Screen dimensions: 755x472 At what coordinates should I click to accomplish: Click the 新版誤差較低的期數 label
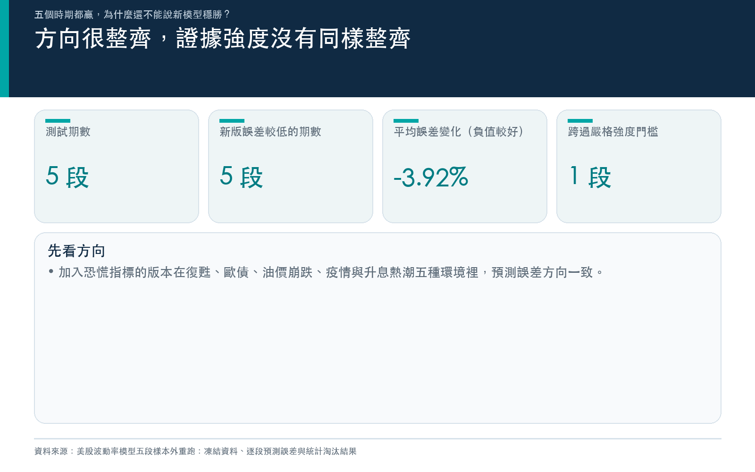pyautogui.click(x=270, y=132)
